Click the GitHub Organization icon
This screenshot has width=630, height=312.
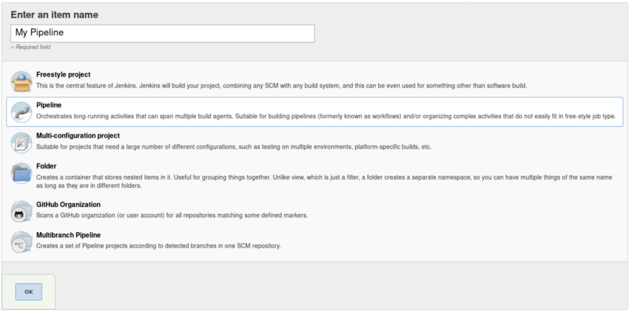coord(22,210)
